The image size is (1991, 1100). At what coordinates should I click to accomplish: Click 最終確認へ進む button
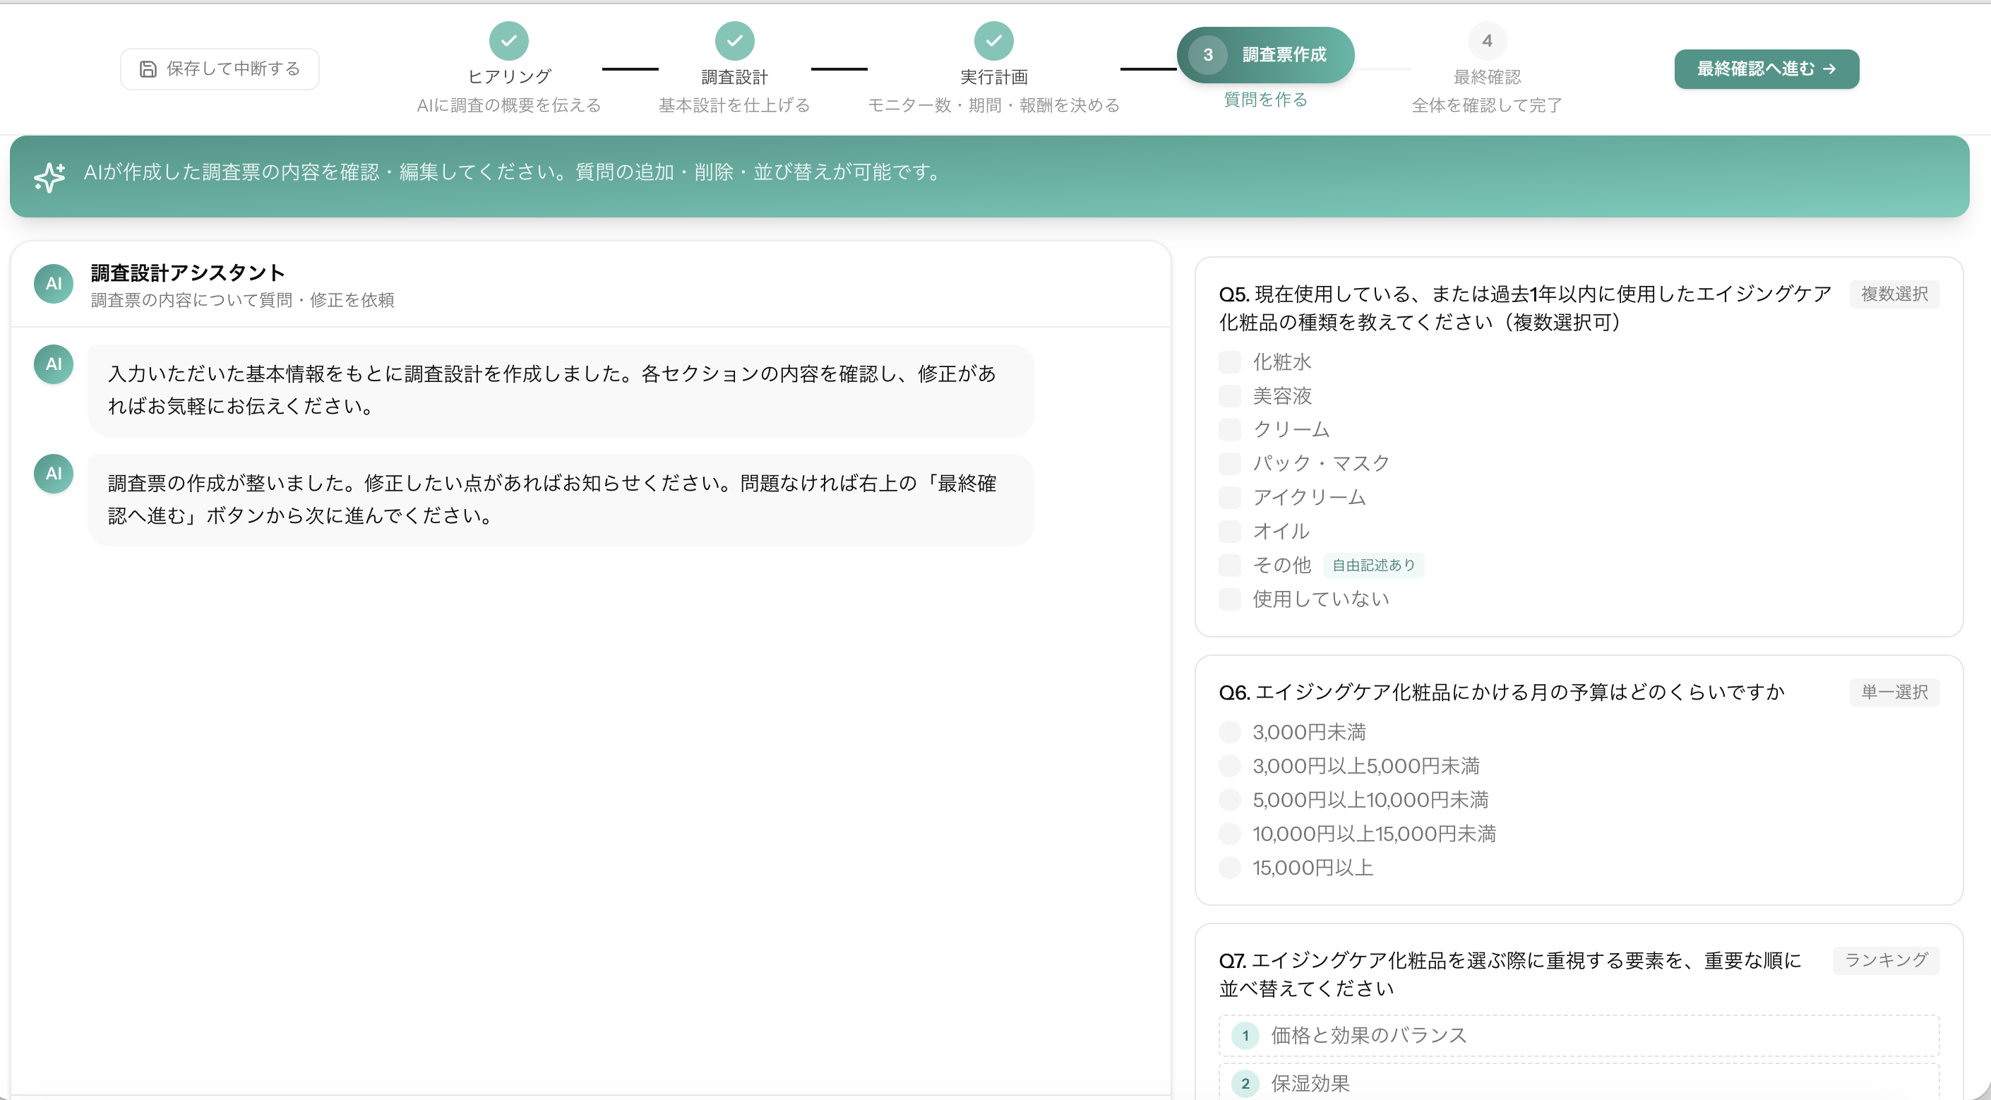[x=1766, y=68]
